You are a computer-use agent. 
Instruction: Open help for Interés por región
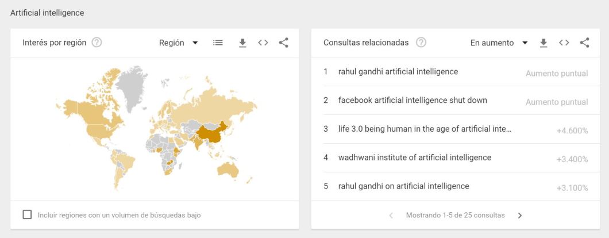pos(97,43)
